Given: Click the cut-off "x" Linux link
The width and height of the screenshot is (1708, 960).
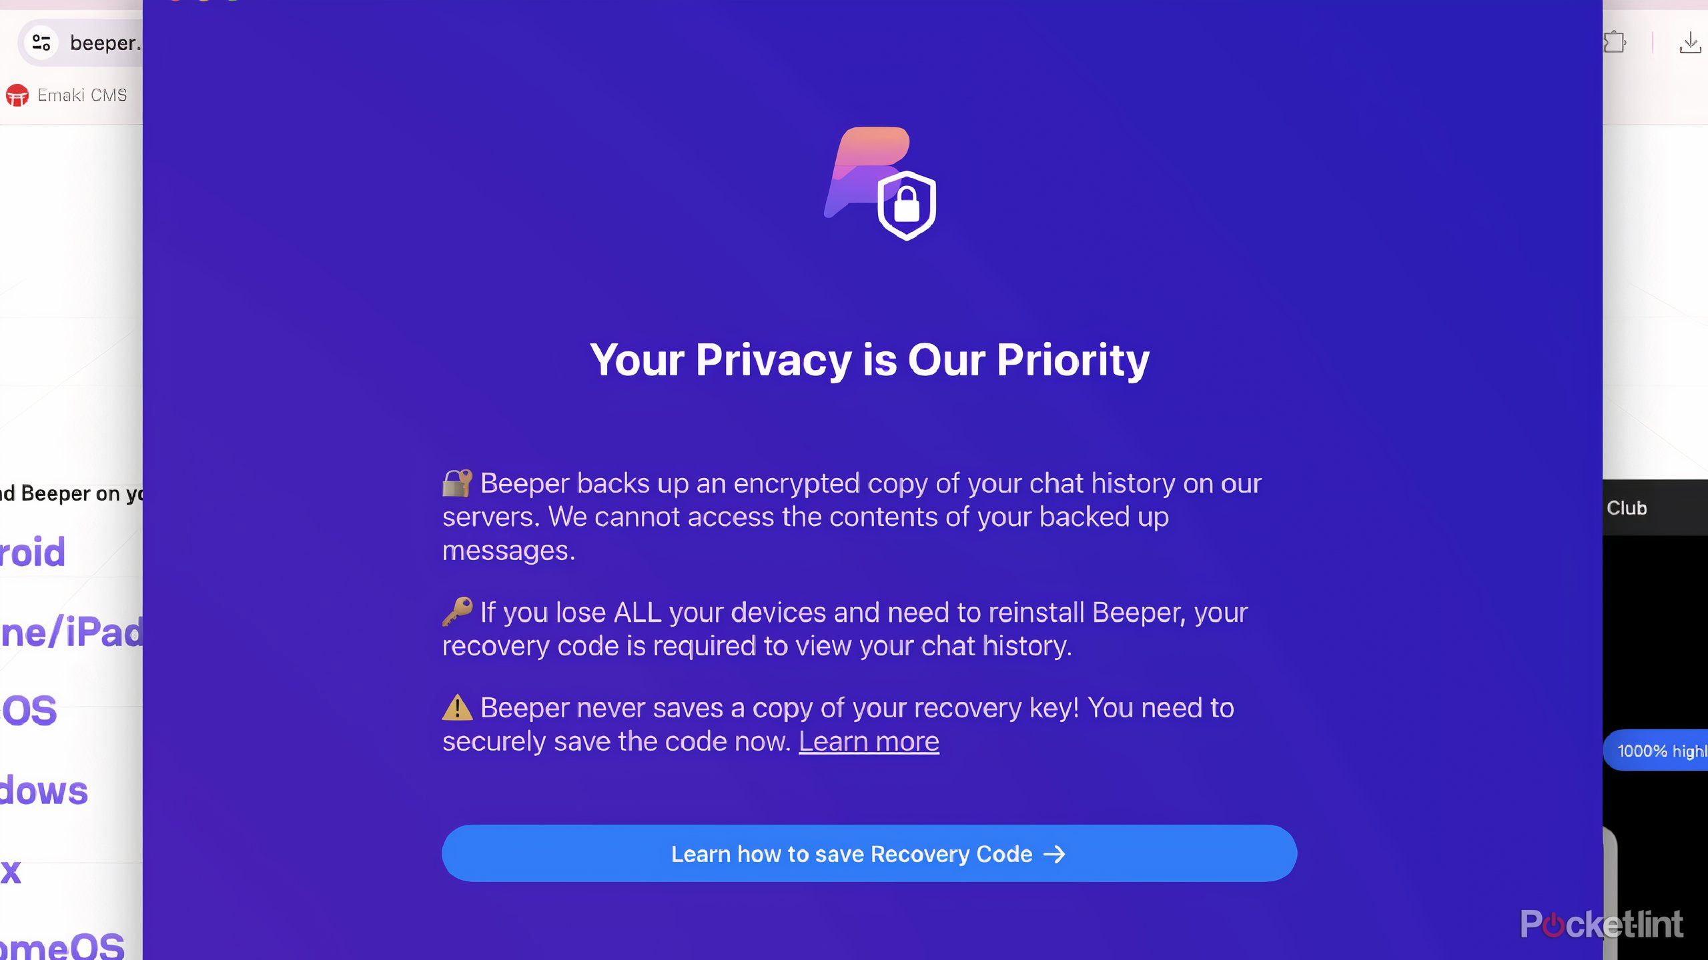Looking at the screenshot, I should [11, 871].
